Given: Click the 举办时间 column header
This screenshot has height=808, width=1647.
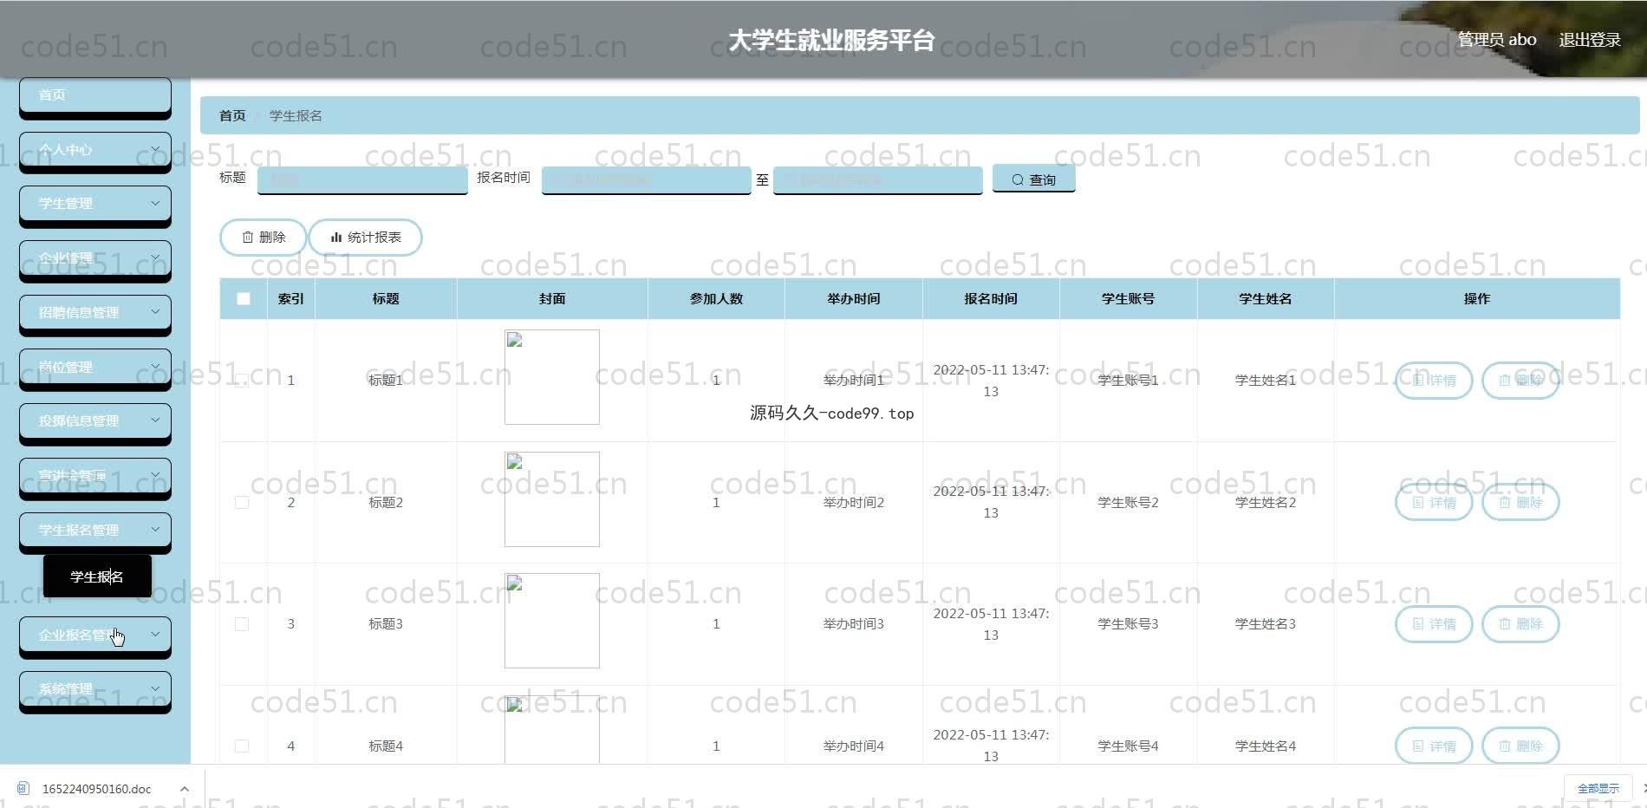Looking at the screenshot, I should 854,298.
